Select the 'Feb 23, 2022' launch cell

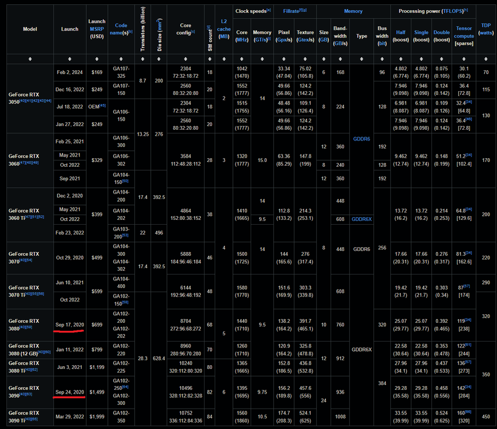pyautogui.click(x=70, y=233)
